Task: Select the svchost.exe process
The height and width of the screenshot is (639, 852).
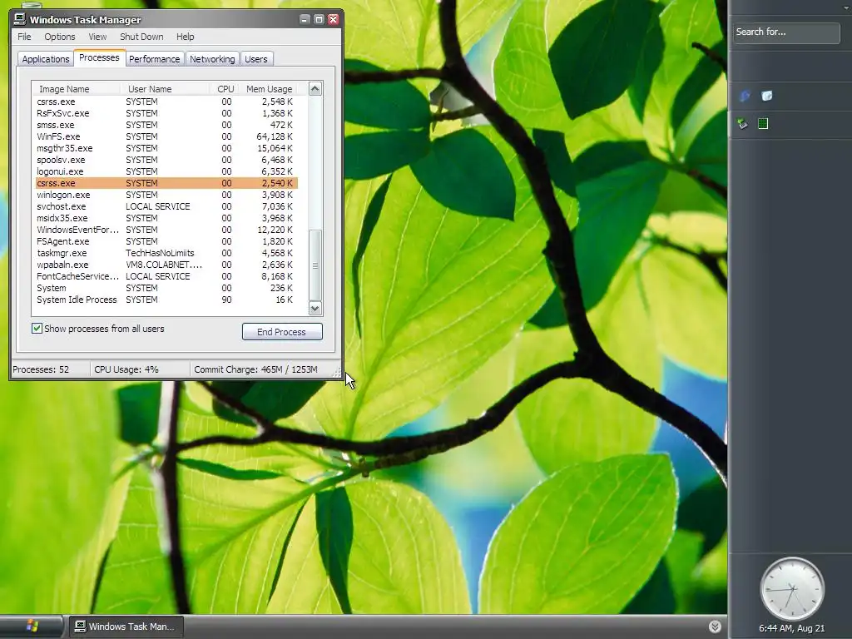Action: pyautogui.click(x=166, y=206)
